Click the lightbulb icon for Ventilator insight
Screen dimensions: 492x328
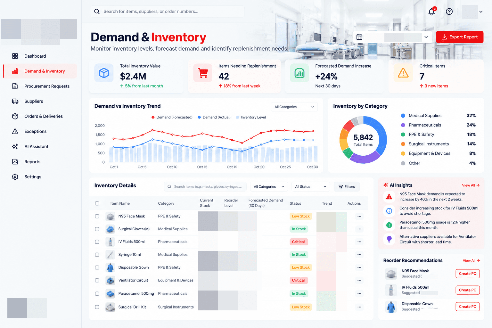click(x=389, y=239)
